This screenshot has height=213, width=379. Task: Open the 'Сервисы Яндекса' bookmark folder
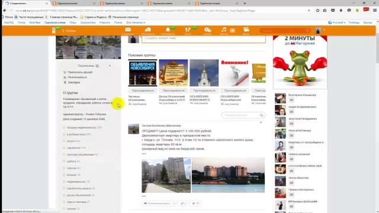tap(94, 17)
